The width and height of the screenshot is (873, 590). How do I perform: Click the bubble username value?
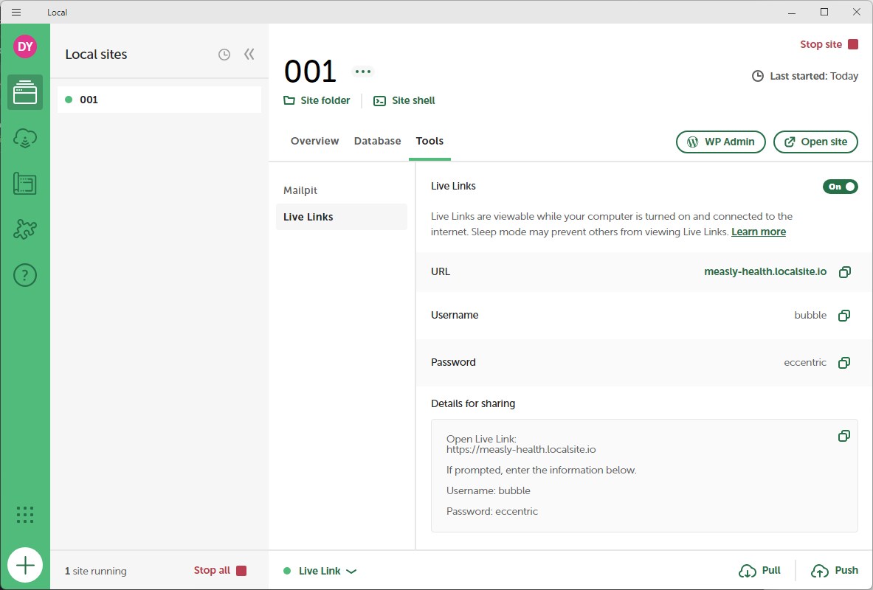(x=810, y=316)
